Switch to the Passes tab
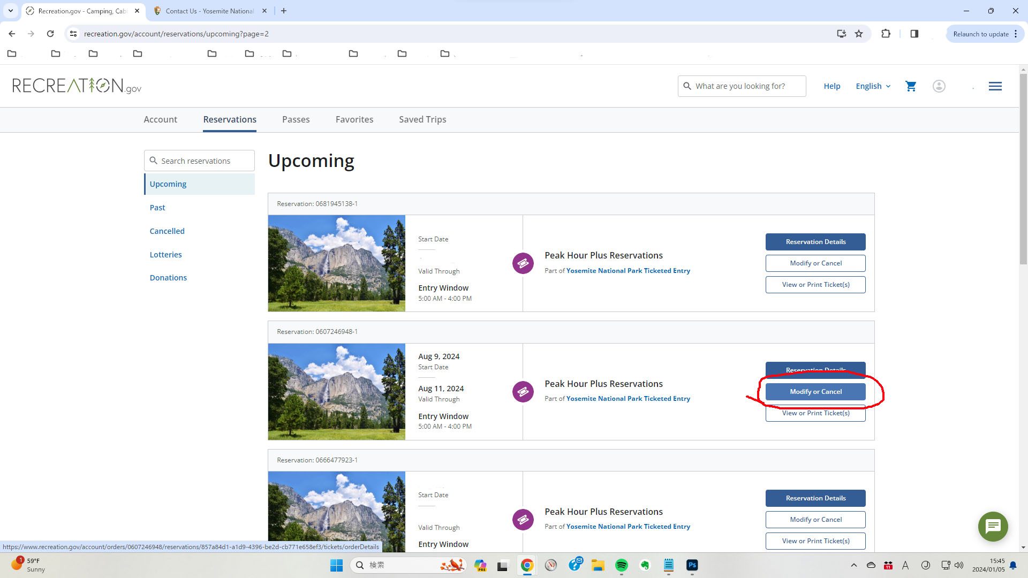 pos(296,119)
